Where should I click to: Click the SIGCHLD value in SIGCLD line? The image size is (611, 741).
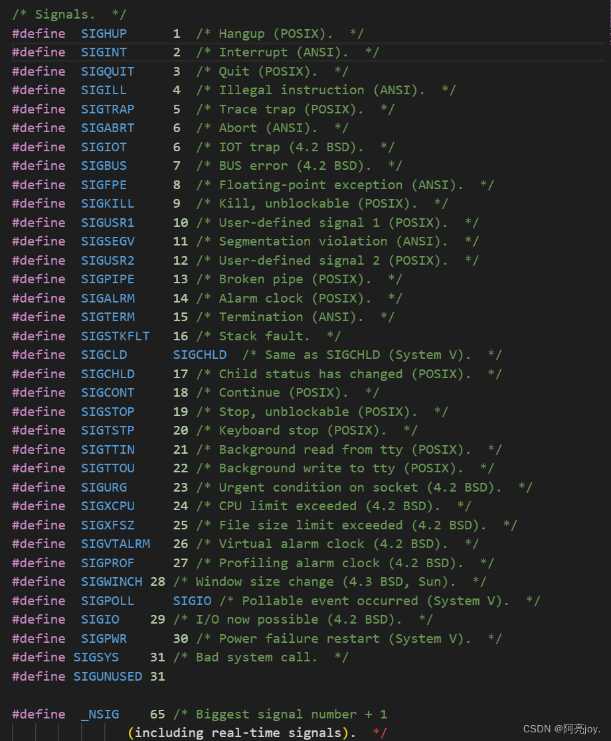[199, 354]
